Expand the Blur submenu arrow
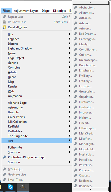The height and width of the screenshot is (192, 111). [70, 34]
